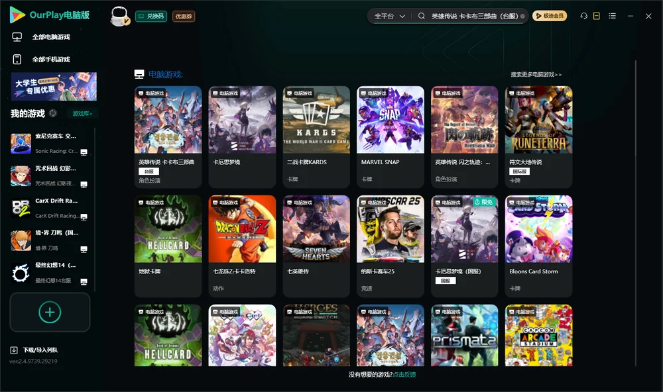This screenshot has width=663, height=392.
Task: Expand the 全平台 platform dropdown
Action: click(x=390, y=16)
